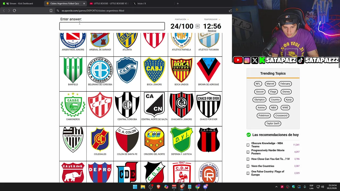Image resolution: width=340 pixels, height=191 pixels.
Task: Click the Central Norte de Salta crest
Action: 154,105
